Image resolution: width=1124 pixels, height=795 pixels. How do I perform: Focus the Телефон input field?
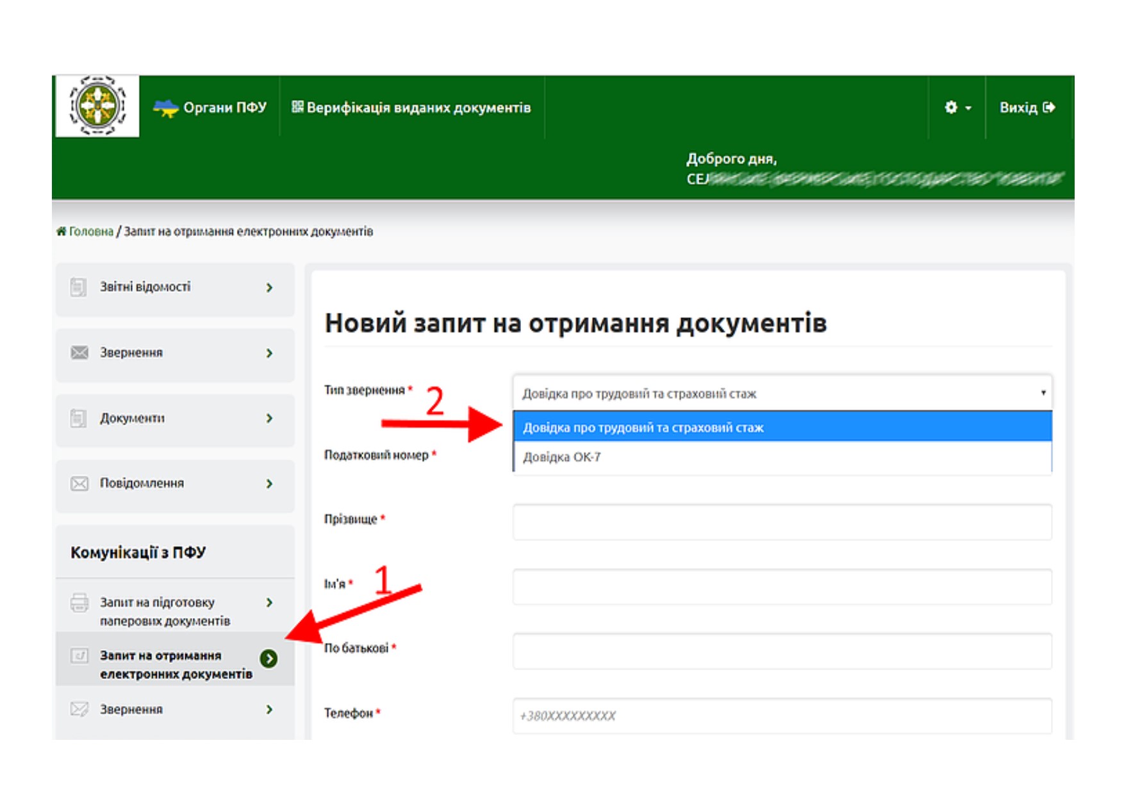pos(782,715)
